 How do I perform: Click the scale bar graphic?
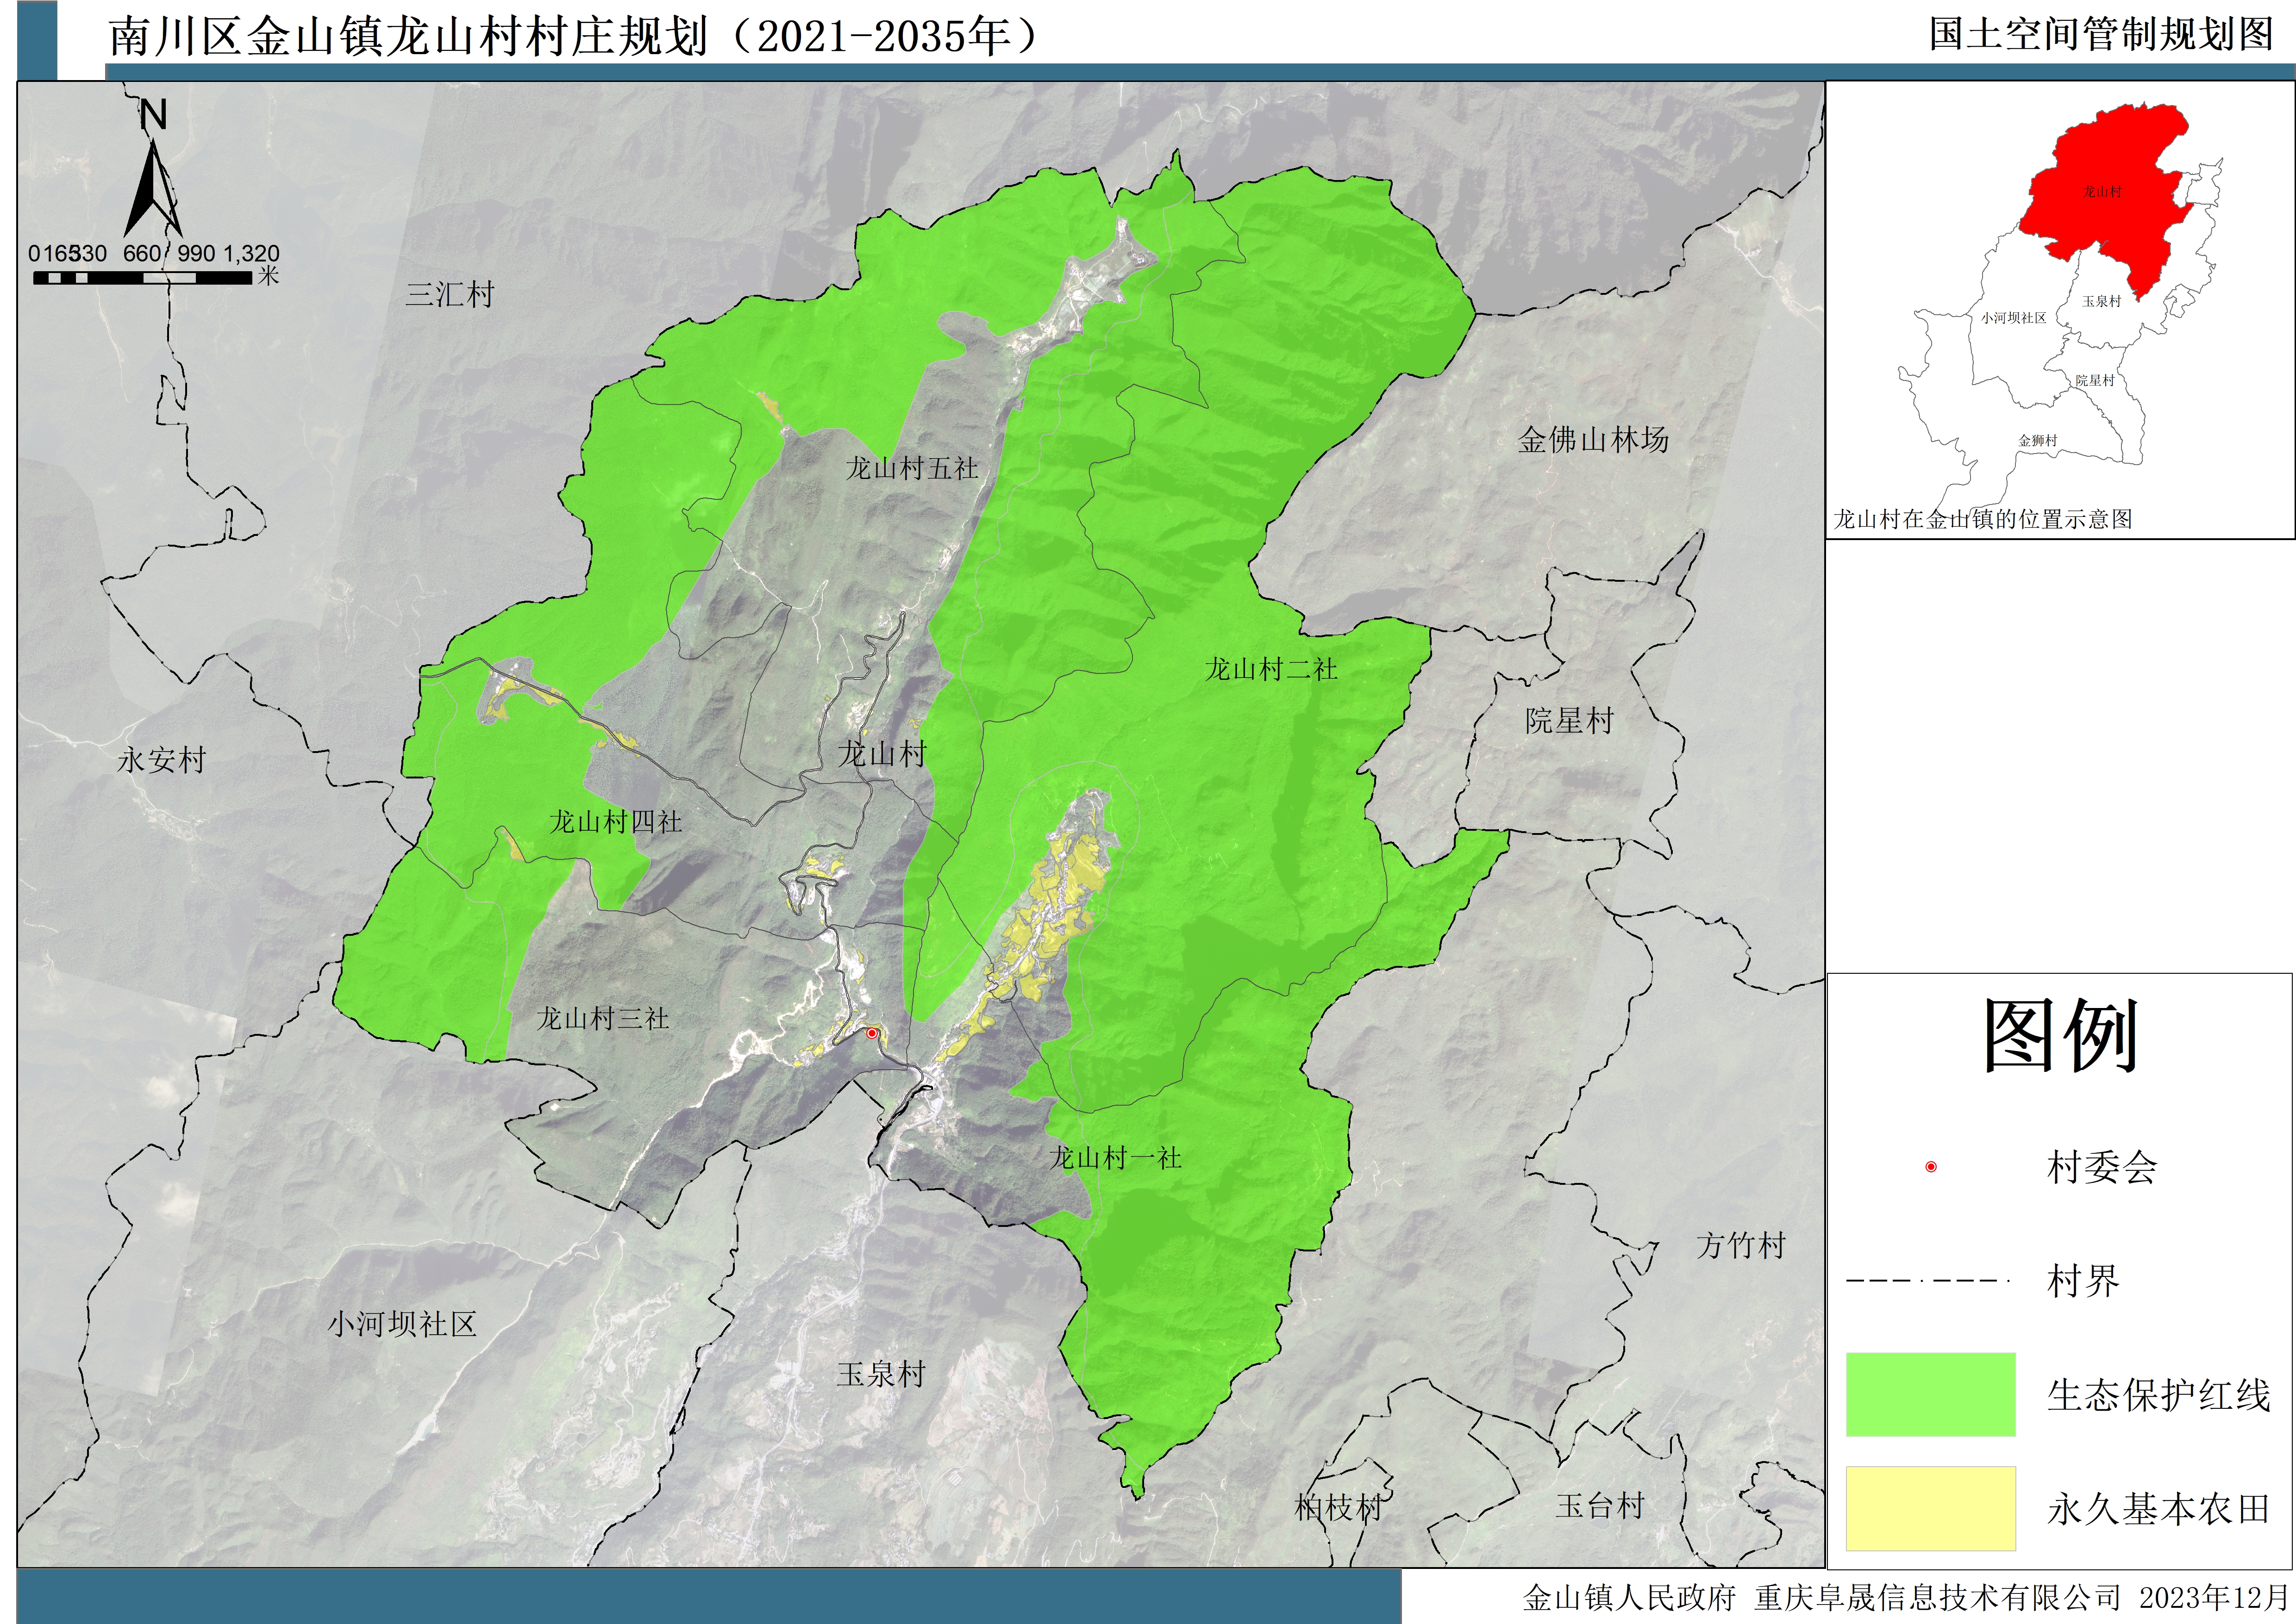[x=142, y=278]
